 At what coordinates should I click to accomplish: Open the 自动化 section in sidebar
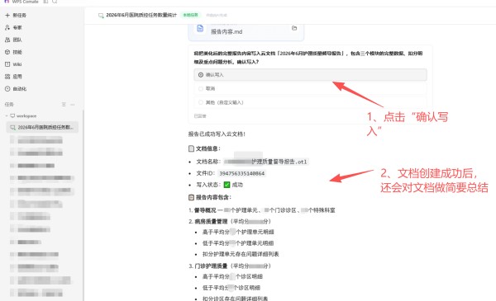tap(16, 89)
